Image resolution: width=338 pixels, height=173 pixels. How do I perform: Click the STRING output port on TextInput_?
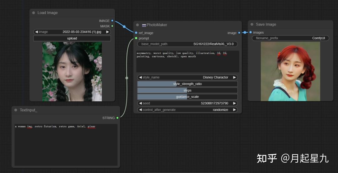click(x=117, y=118)
